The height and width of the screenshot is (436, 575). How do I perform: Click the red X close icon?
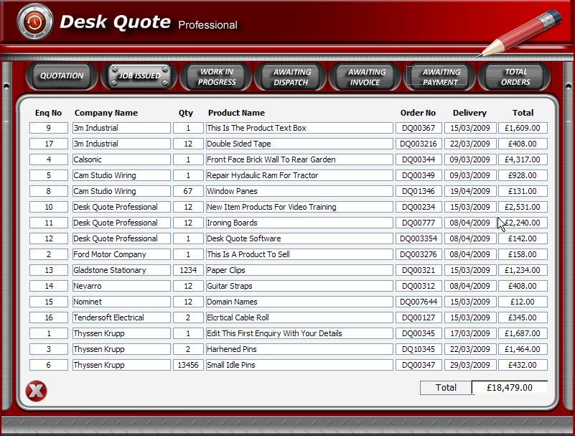(36, 391)
